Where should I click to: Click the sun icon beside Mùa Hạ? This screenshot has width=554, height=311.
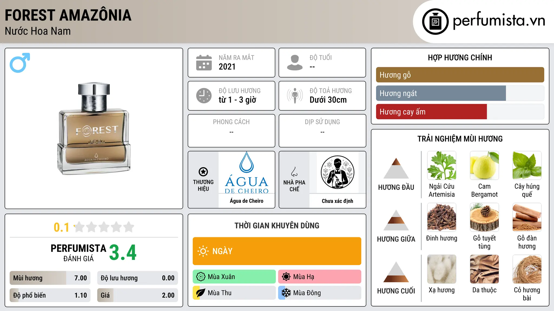click(x=286, y=277)
